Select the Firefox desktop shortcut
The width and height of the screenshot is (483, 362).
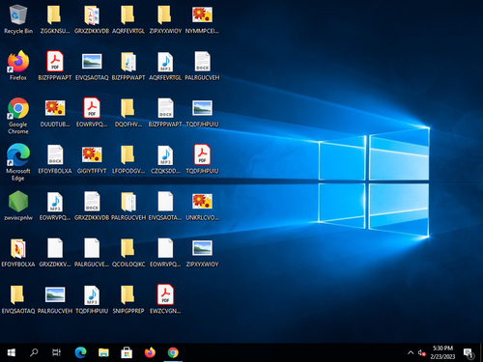tap(18, 66)
